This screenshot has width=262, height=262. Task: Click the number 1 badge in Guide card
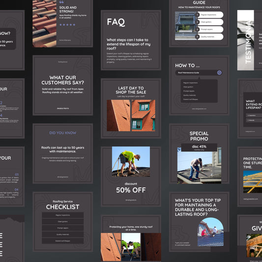(198, 15)
